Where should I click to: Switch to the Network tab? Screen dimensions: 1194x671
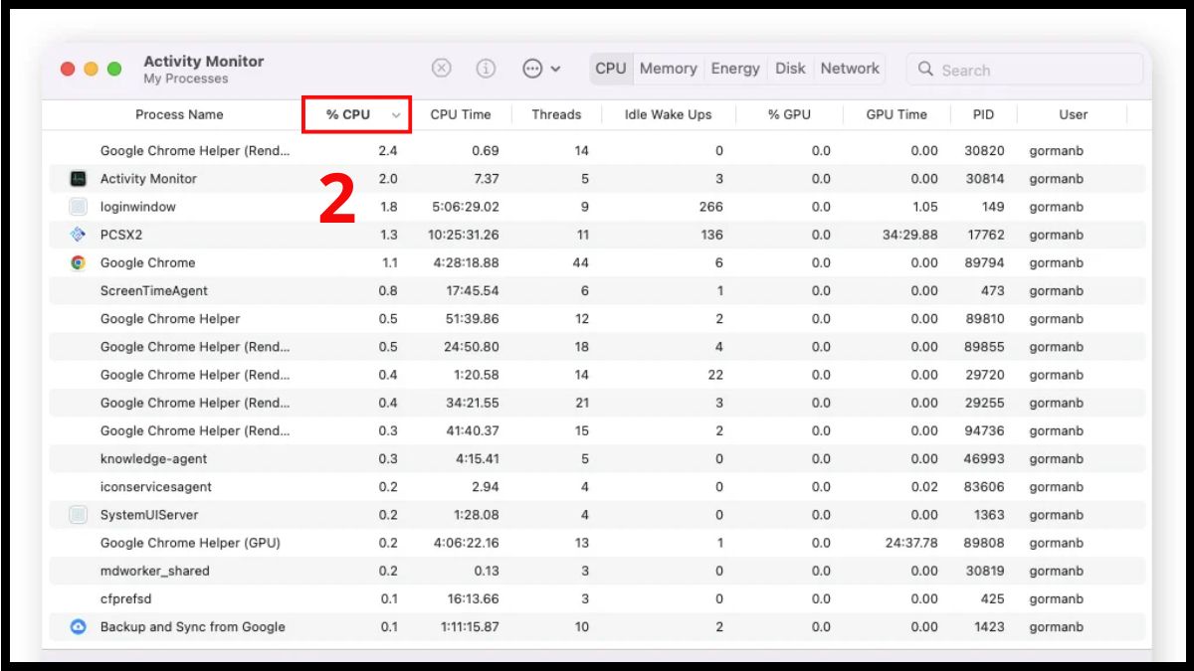850,69
